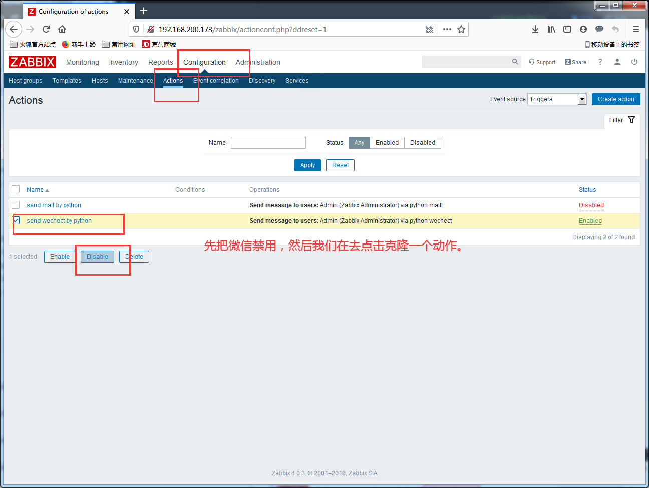Click the browser Back arrow button
This screenshot has width=649, height=488.
click(x=14, y=29)
